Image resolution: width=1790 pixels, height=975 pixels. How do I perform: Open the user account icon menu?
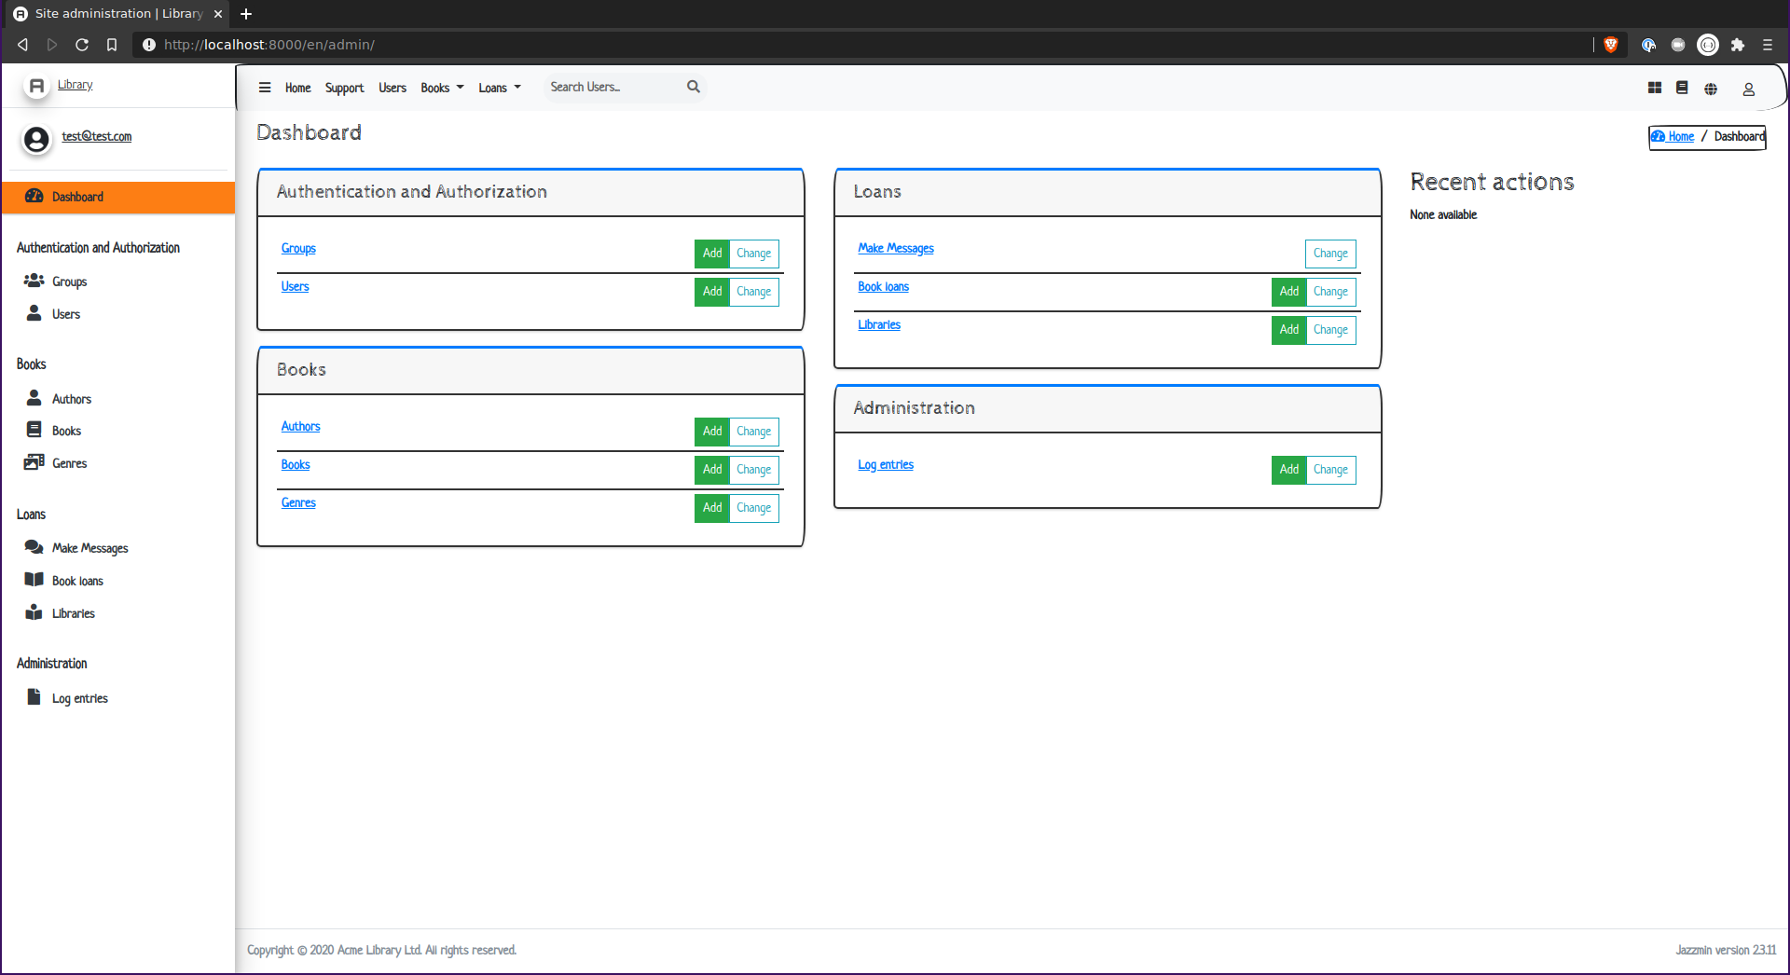pos(1749,89)
